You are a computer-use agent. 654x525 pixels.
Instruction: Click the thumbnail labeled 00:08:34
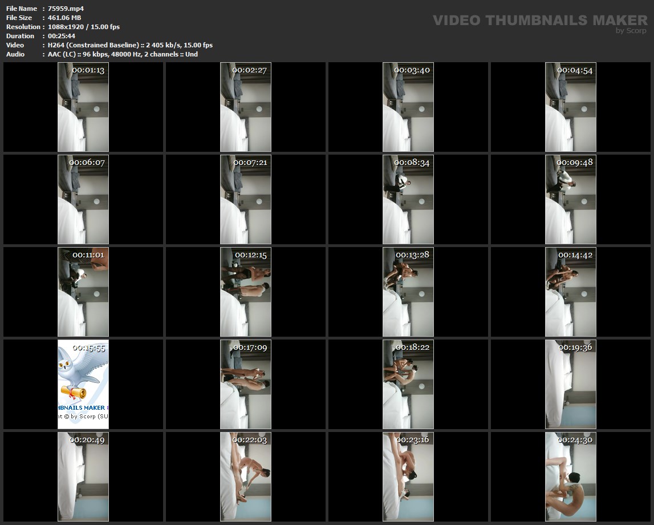408,199
